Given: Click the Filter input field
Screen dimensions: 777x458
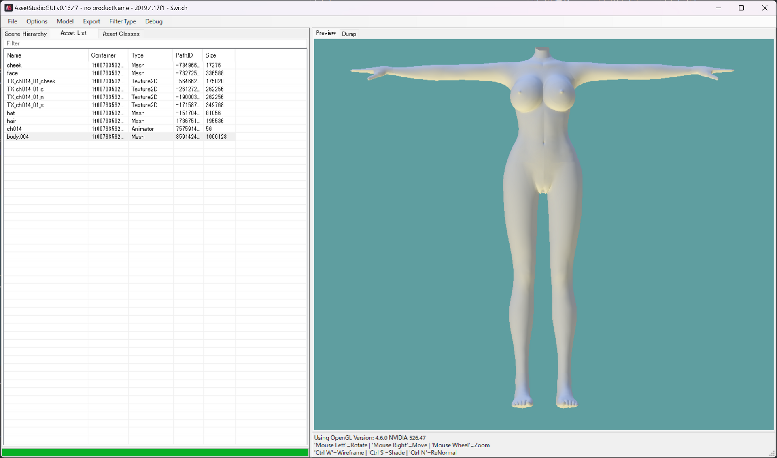Looking at the screenshot, I should point(155,43).
